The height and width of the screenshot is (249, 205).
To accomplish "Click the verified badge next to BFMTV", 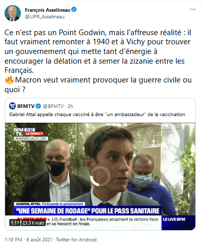I will 39,106.
